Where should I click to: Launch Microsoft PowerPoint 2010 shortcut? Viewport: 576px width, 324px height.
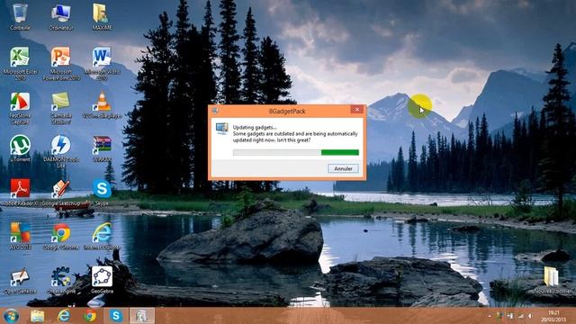pos(61,63)
